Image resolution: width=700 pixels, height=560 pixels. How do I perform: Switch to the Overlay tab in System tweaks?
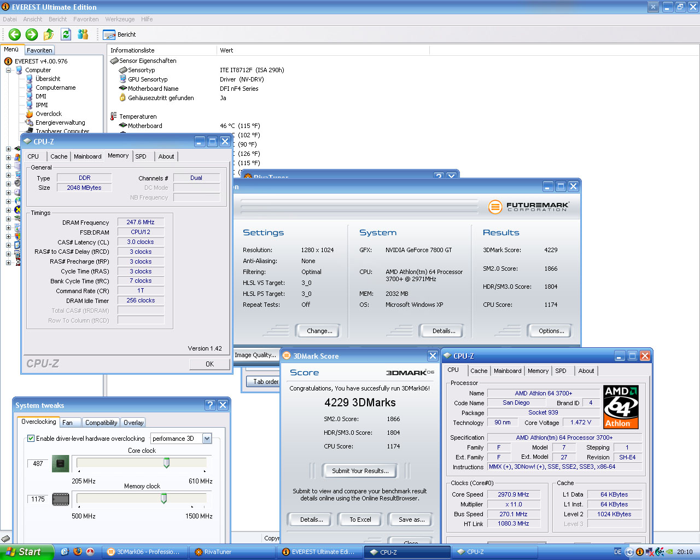[x=133, y=423]
